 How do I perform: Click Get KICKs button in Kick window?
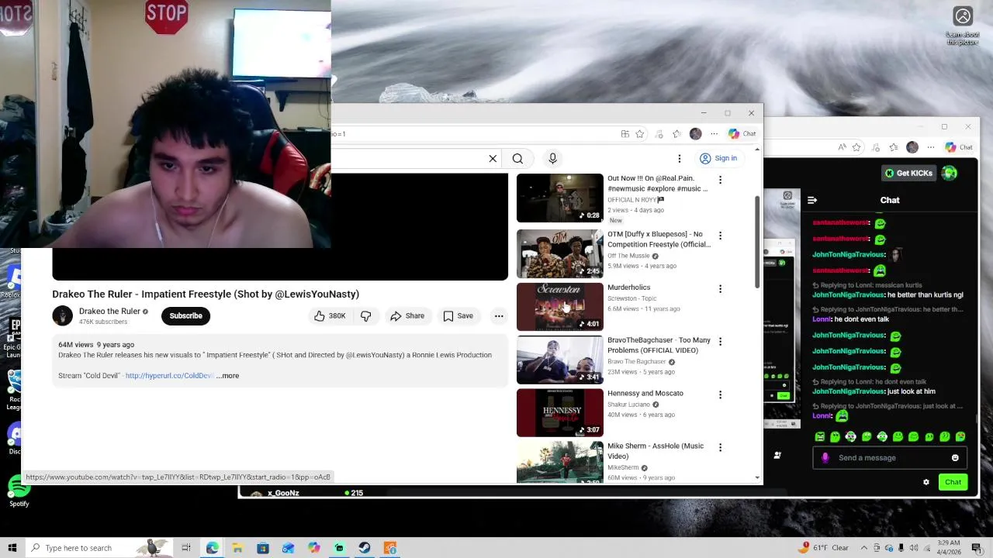pyautogui.click(x=908, y=173)
